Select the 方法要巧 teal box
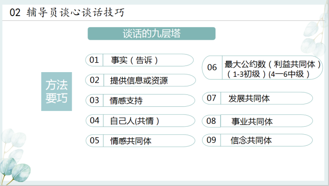329x186 pixels. coord(57,92)
